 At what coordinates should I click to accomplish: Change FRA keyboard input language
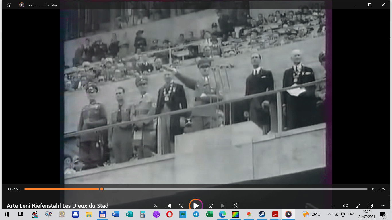351,214
